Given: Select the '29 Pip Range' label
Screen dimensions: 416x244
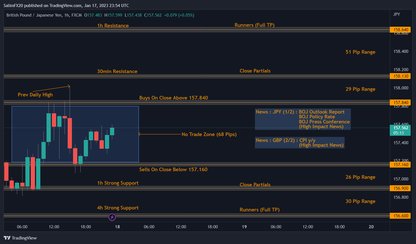Looking at the screenshot, I should (x=360, y=89).
